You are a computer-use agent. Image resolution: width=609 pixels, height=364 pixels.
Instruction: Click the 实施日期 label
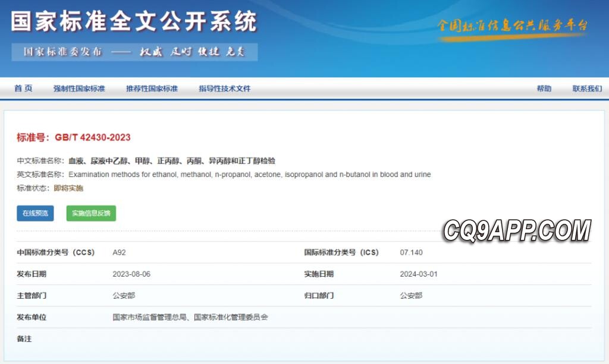coord(319,274)
